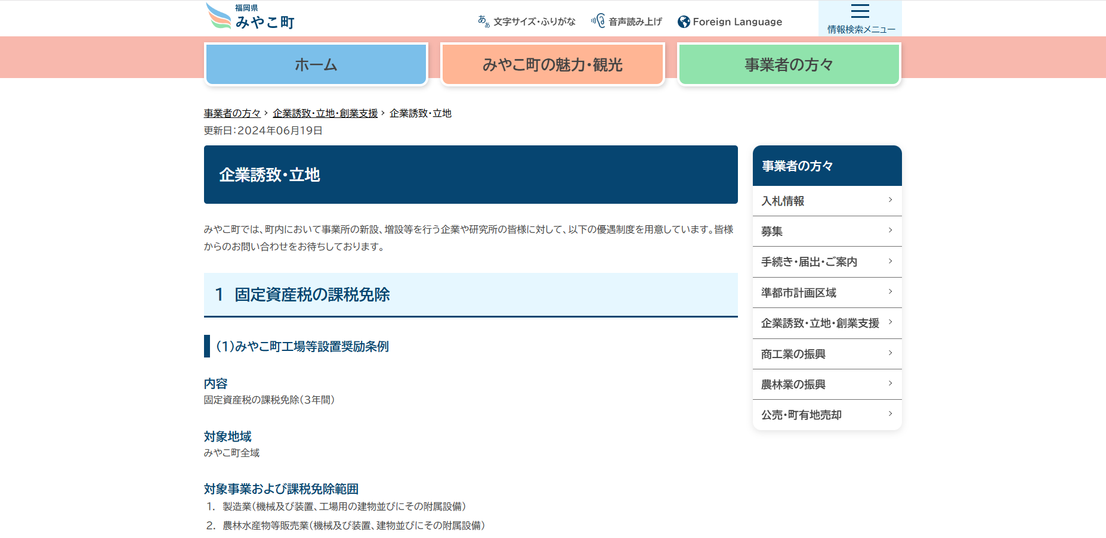Click the intro paragraph starting みやこ町では
The image size is (1106, 538).
469,238
